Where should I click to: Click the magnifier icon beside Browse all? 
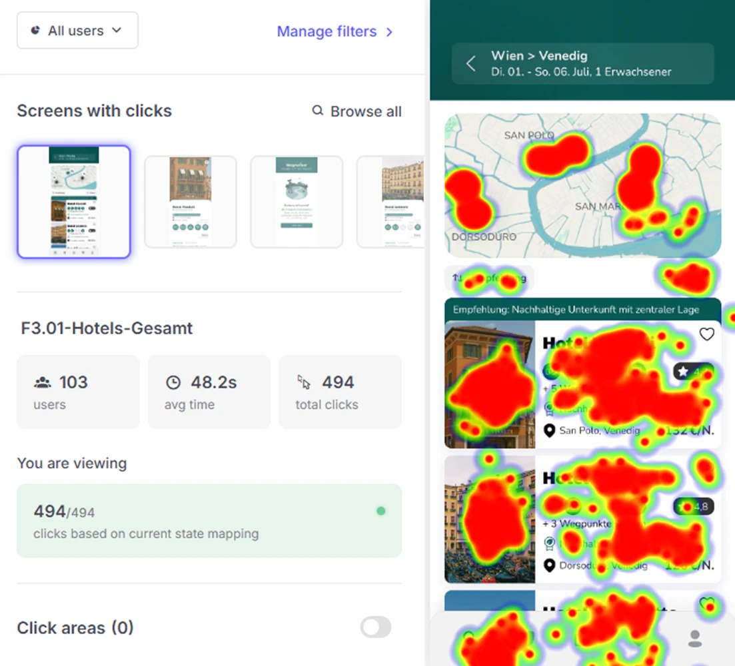click(x=318, y=111)
